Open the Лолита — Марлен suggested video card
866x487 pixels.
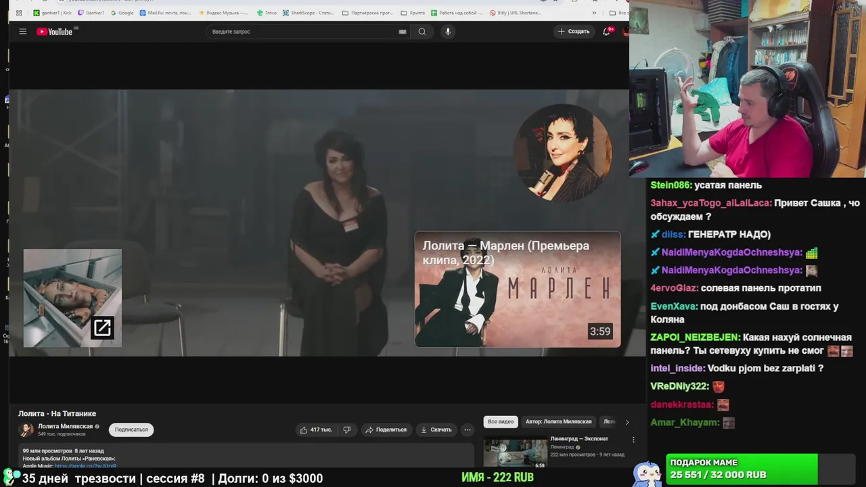518,289
